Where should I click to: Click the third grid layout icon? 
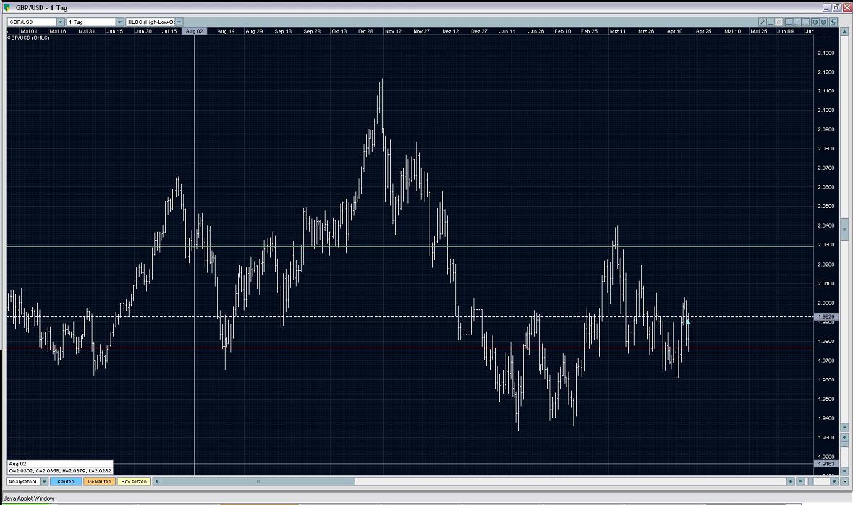point(805,22)
